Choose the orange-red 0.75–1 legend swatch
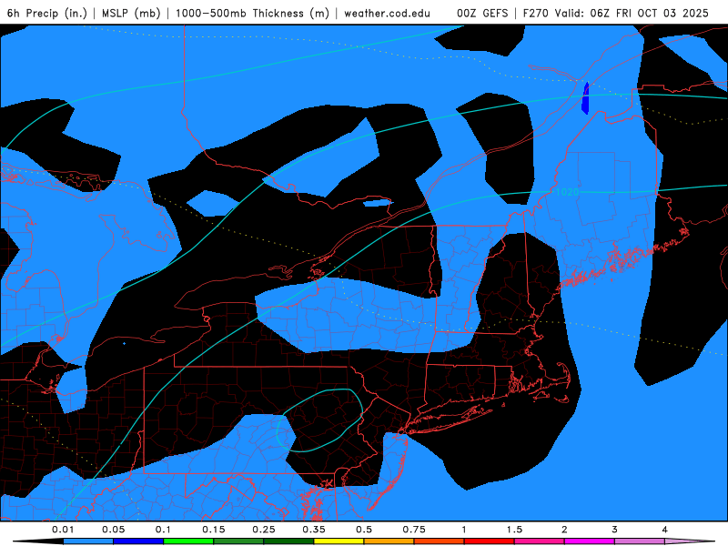728x546 pixels. point(440,541)
